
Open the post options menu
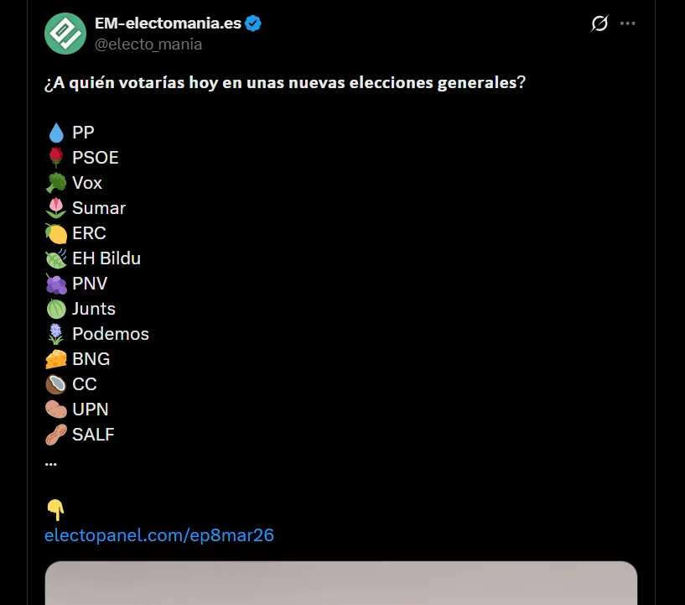click(x=627, y=23)
